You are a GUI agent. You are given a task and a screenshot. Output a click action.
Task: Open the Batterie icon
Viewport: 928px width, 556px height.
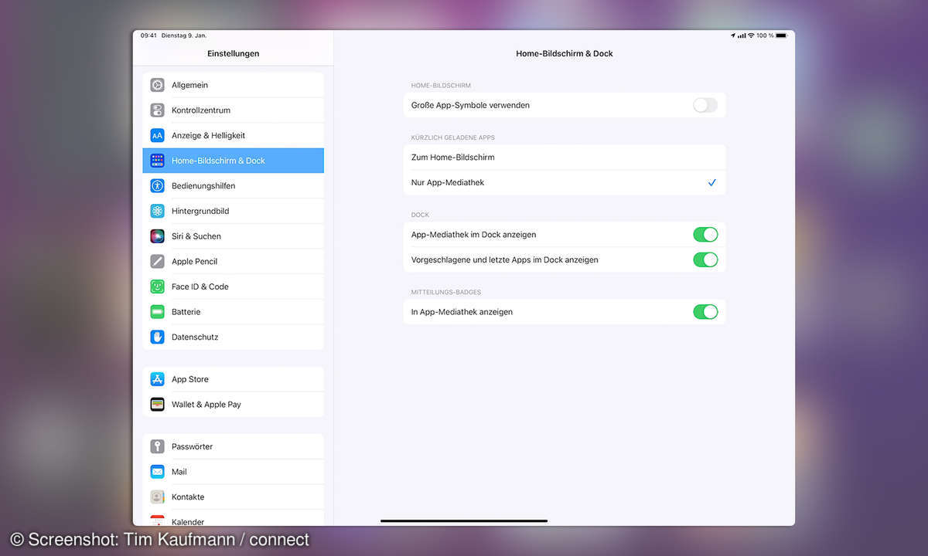[157, 312]
